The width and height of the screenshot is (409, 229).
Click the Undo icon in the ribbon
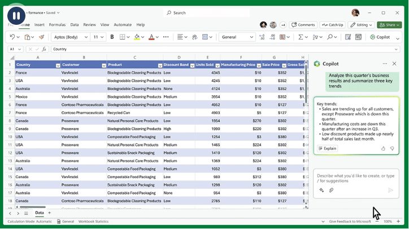click(14, 37)
